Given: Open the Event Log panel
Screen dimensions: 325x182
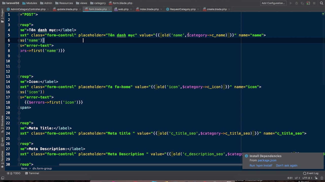Looking at the screenshot, I should click(311, 173).
